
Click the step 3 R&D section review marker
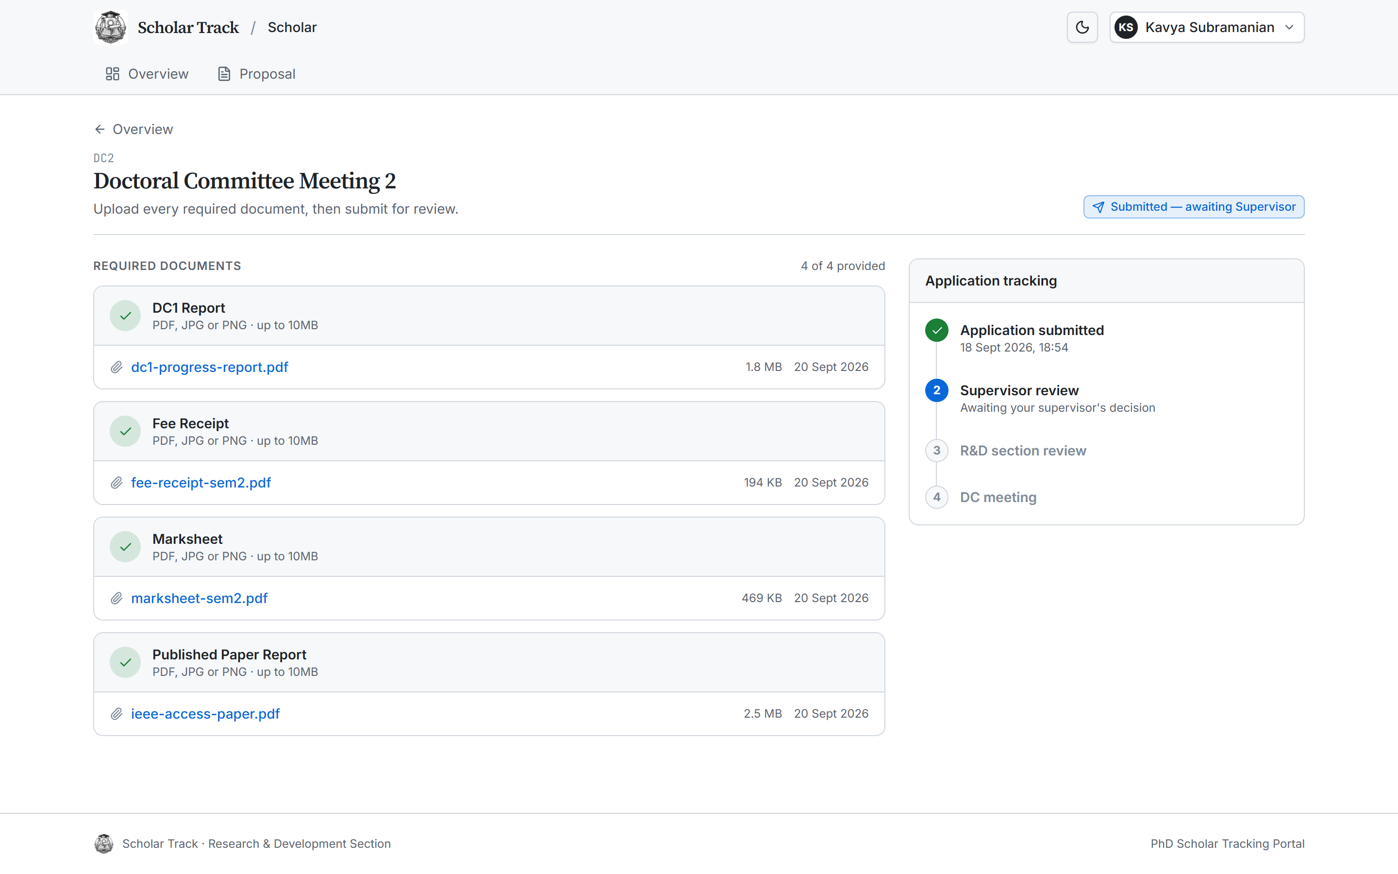tap(936, 450)
